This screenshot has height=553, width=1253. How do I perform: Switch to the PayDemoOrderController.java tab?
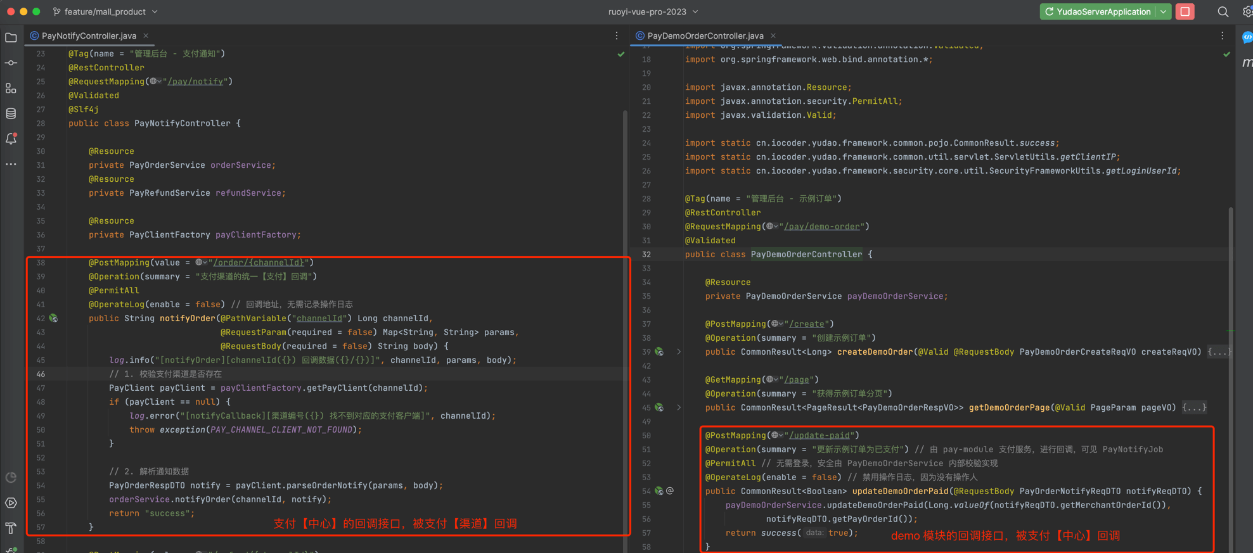tap(705, 36)
